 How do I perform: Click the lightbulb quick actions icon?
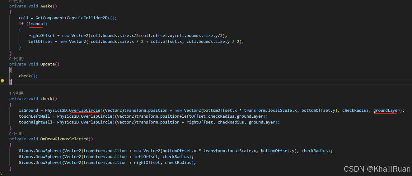(x=2, y=81)
